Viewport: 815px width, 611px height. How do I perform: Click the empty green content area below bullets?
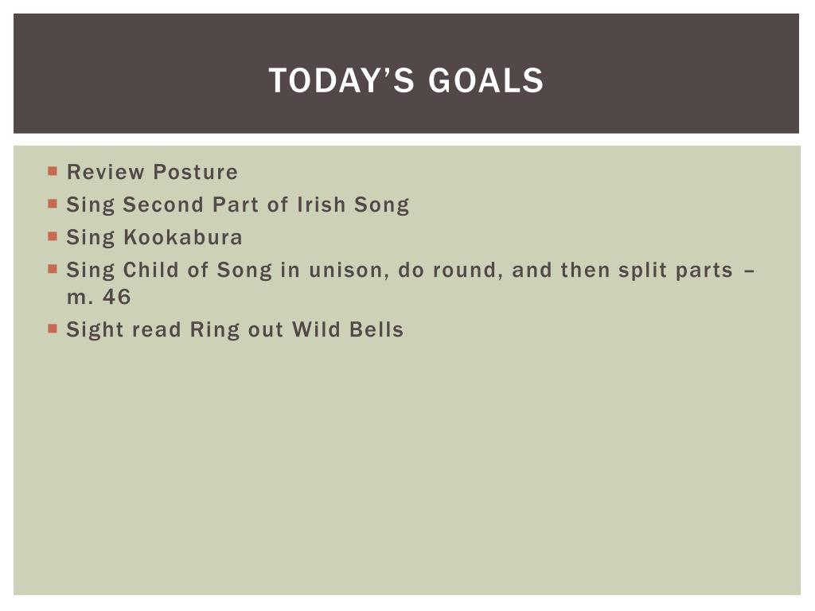(407, 468)
